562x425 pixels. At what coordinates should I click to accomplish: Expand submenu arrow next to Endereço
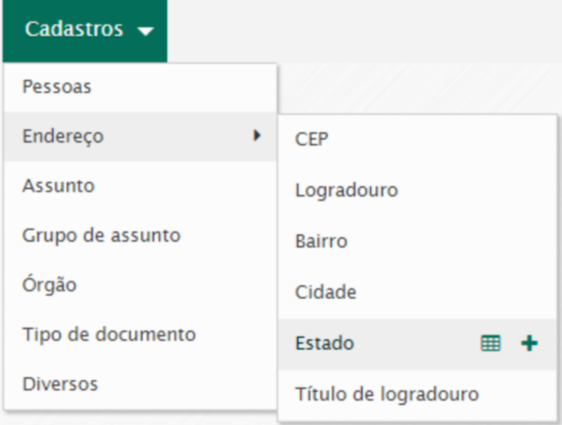point(256,135)
